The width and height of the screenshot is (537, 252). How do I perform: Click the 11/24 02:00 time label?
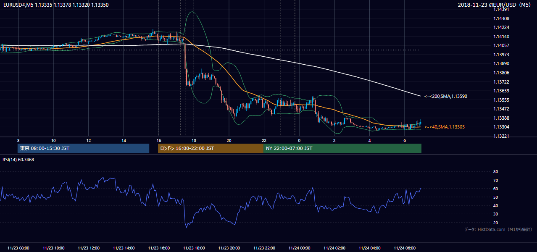tap(334, 248)
